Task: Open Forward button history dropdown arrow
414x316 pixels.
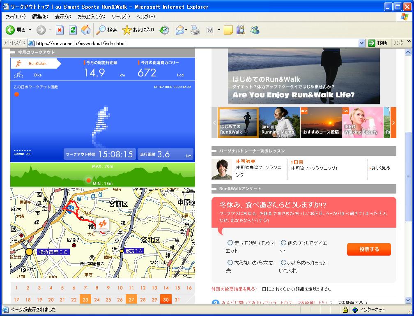Action: coord(50,30)
